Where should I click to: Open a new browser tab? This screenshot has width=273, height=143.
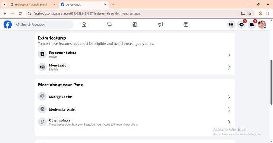point(113,4)
